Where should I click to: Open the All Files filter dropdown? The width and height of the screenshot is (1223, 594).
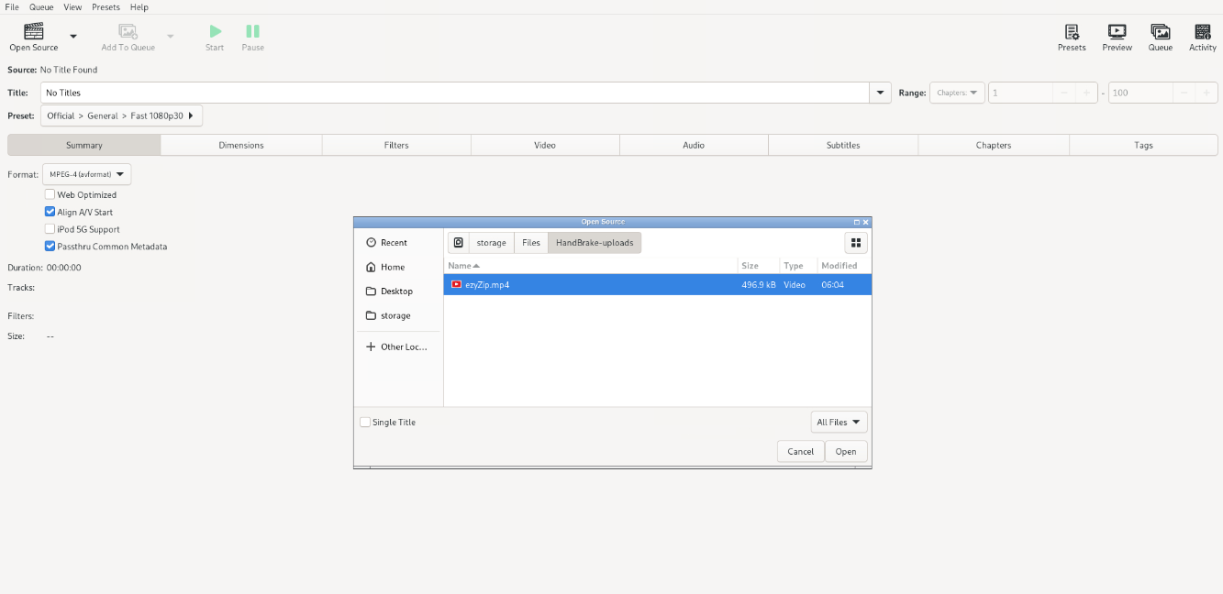point(839,423)
